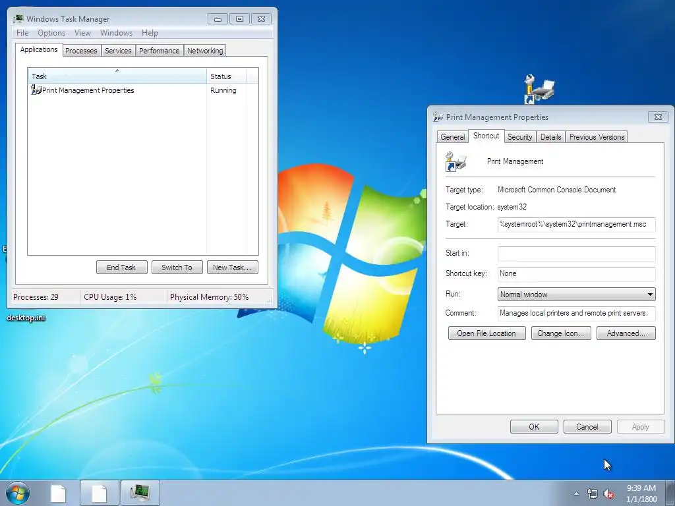Switch to the Processes tab
This screenshot has height=506, width=675.
(81, 51)
